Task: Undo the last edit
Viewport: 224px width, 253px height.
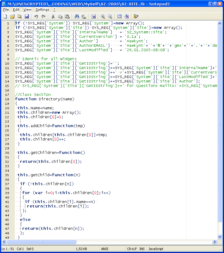Action: [36, 16]
